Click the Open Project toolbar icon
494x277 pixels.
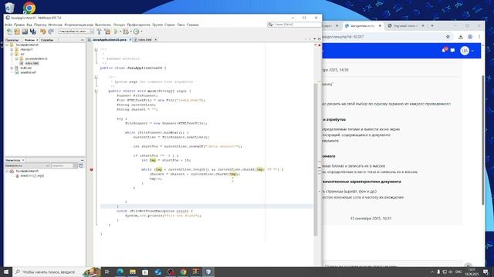[x=25, y=32]
